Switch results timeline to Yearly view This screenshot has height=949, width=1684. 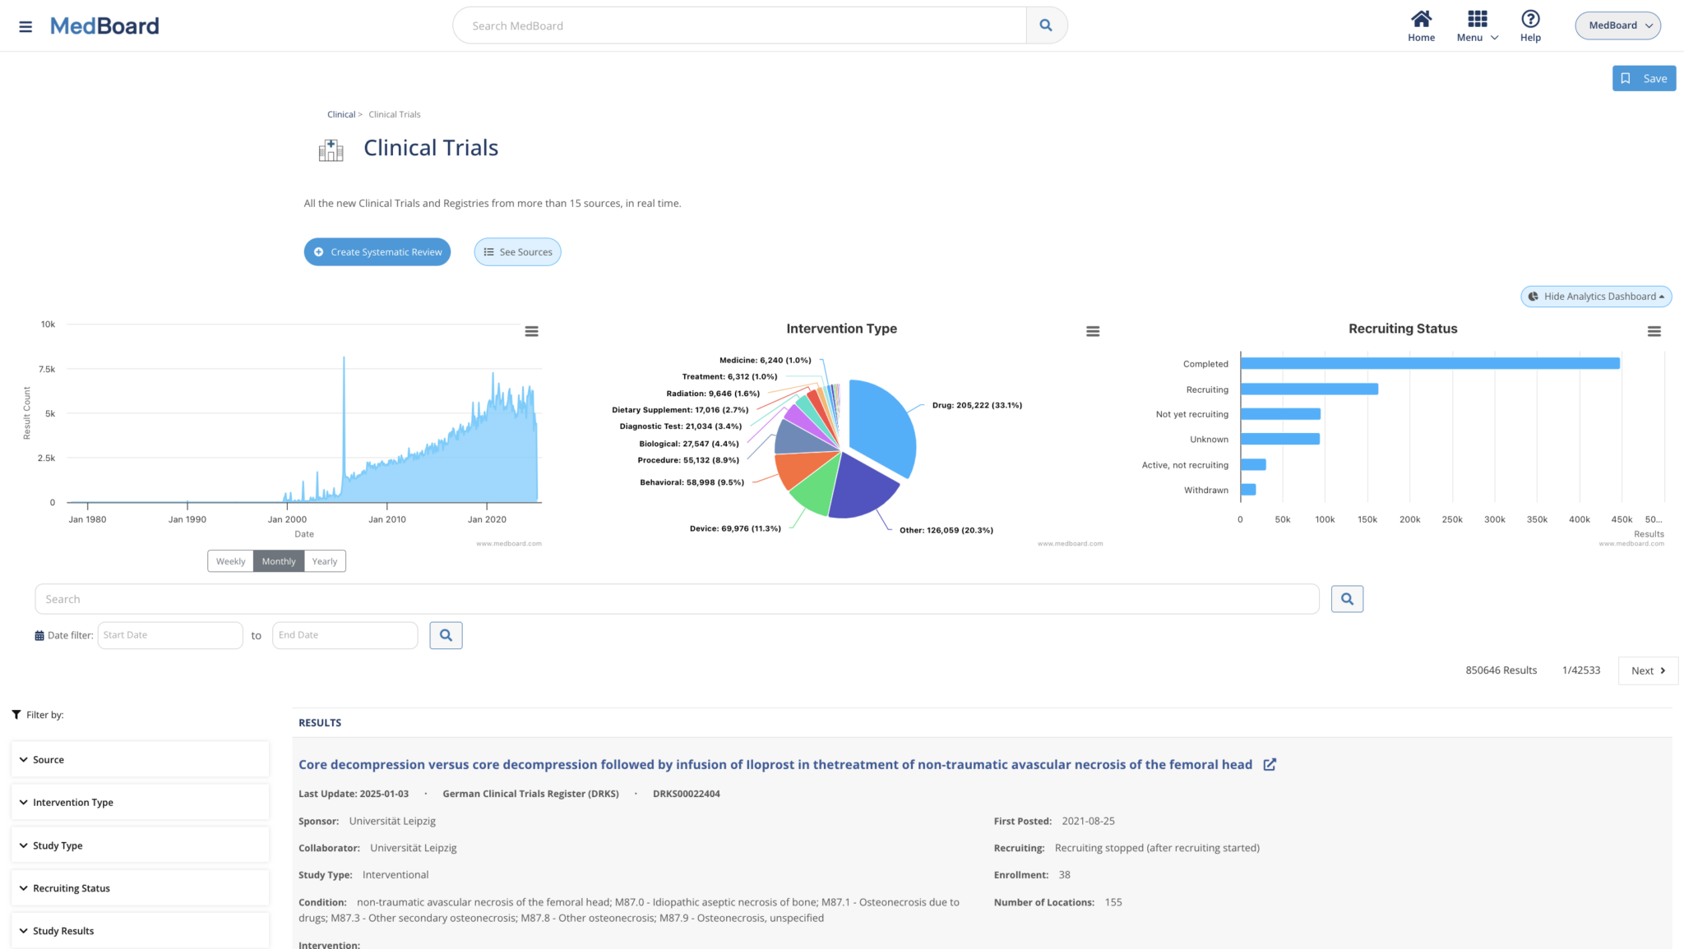tap(324, 560)
